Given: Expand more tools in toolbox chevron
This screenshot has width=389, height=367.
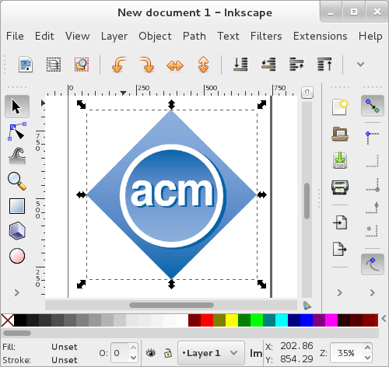Looking at the screenshot, I should (x=17, y=292).
